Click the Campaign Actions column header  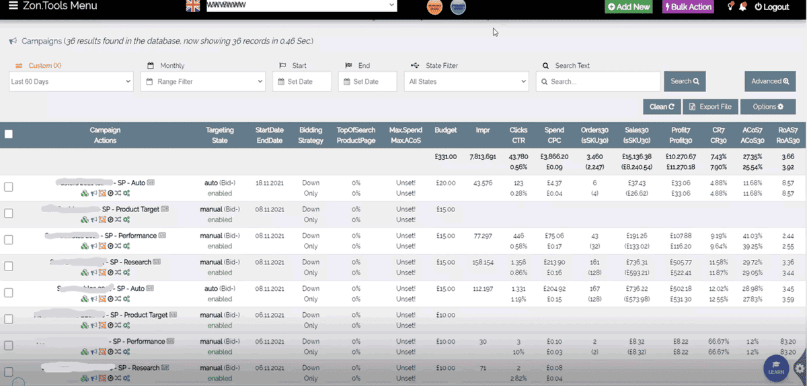click(x=106, y=135)
